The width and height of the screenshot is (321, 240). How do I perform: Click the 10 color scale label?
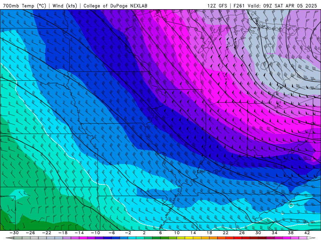[x=177, y=233]
